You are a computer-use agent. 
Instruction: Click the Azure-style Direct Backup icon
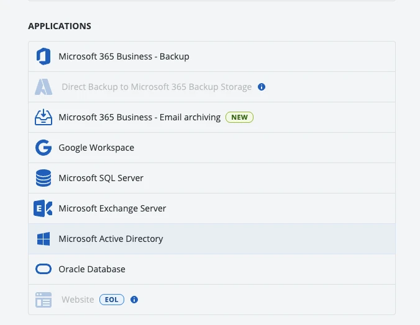click(x=43, y=87)
